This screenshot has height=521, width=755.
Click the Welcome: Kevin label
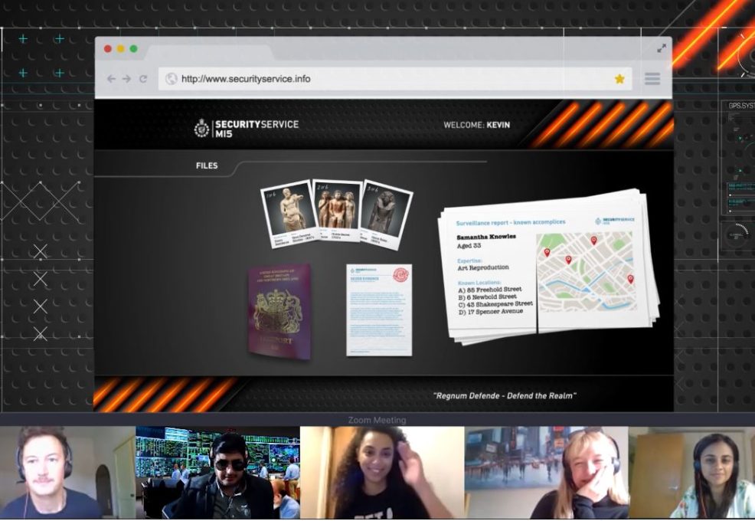(x=476, y=125)
